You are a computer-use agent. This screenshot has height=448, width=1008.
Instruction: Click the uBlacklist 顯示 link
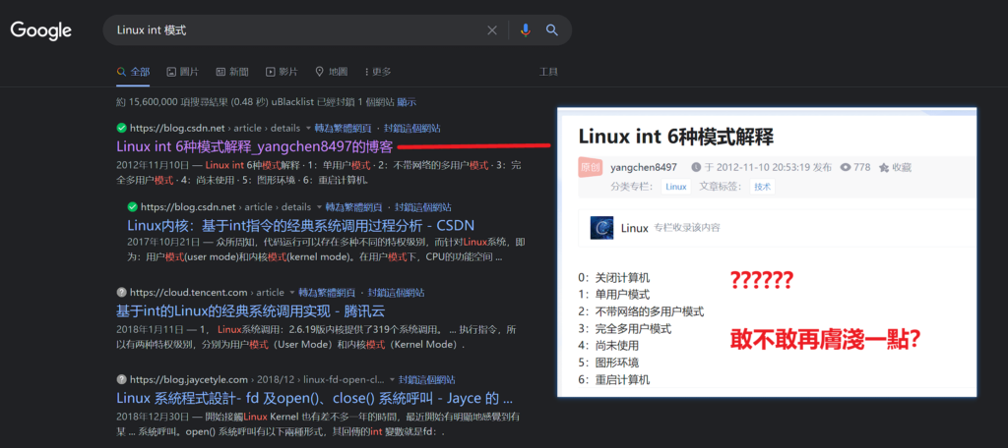(407, 102)
